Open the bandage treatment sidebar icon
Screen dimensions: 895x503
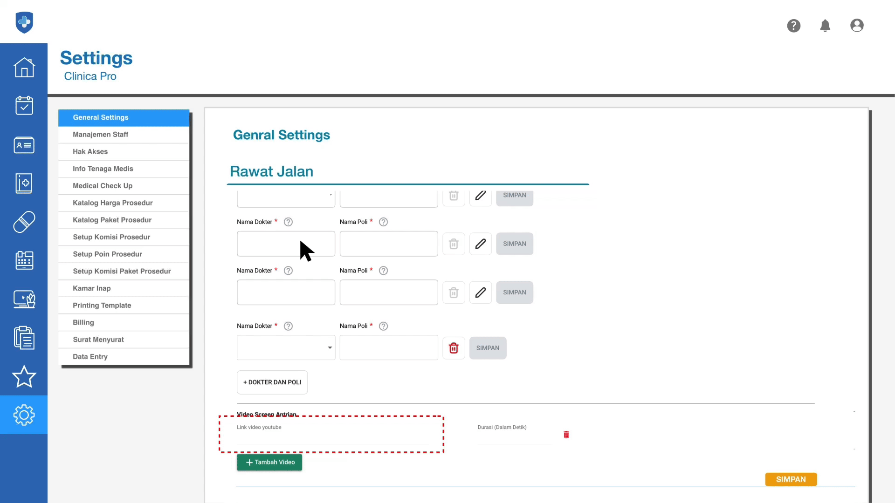pos(24,222)
